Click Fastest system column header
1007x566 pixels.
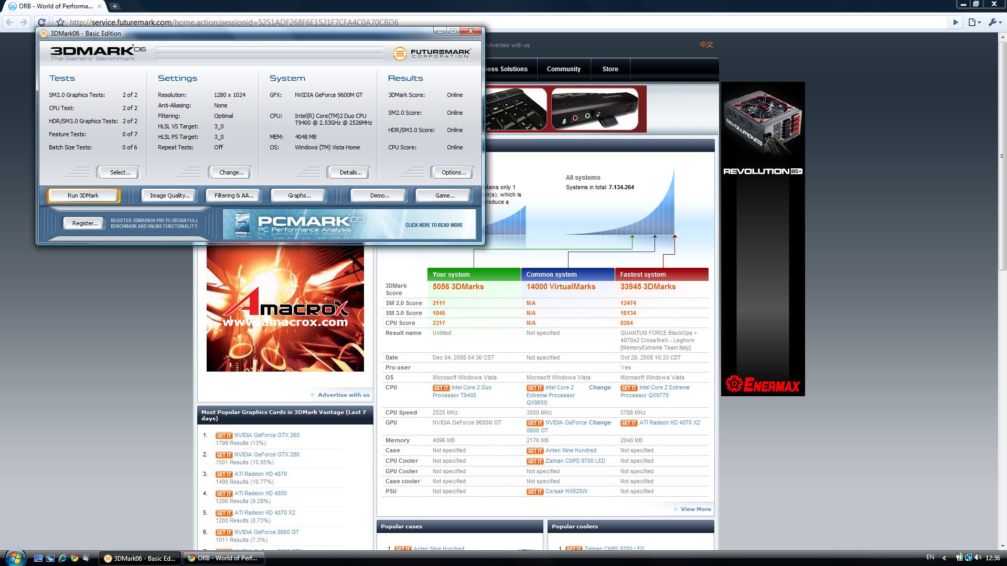[662, 275]
